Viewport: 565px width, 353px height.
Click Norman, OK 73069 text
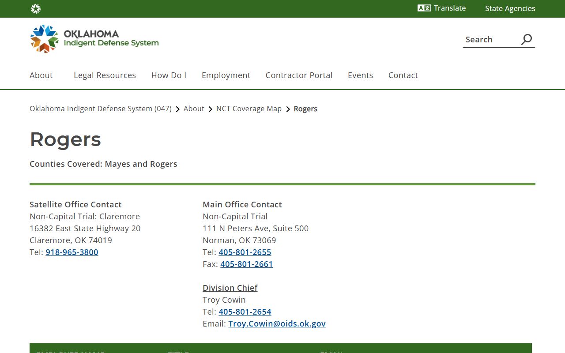click(x=239, y=240)
